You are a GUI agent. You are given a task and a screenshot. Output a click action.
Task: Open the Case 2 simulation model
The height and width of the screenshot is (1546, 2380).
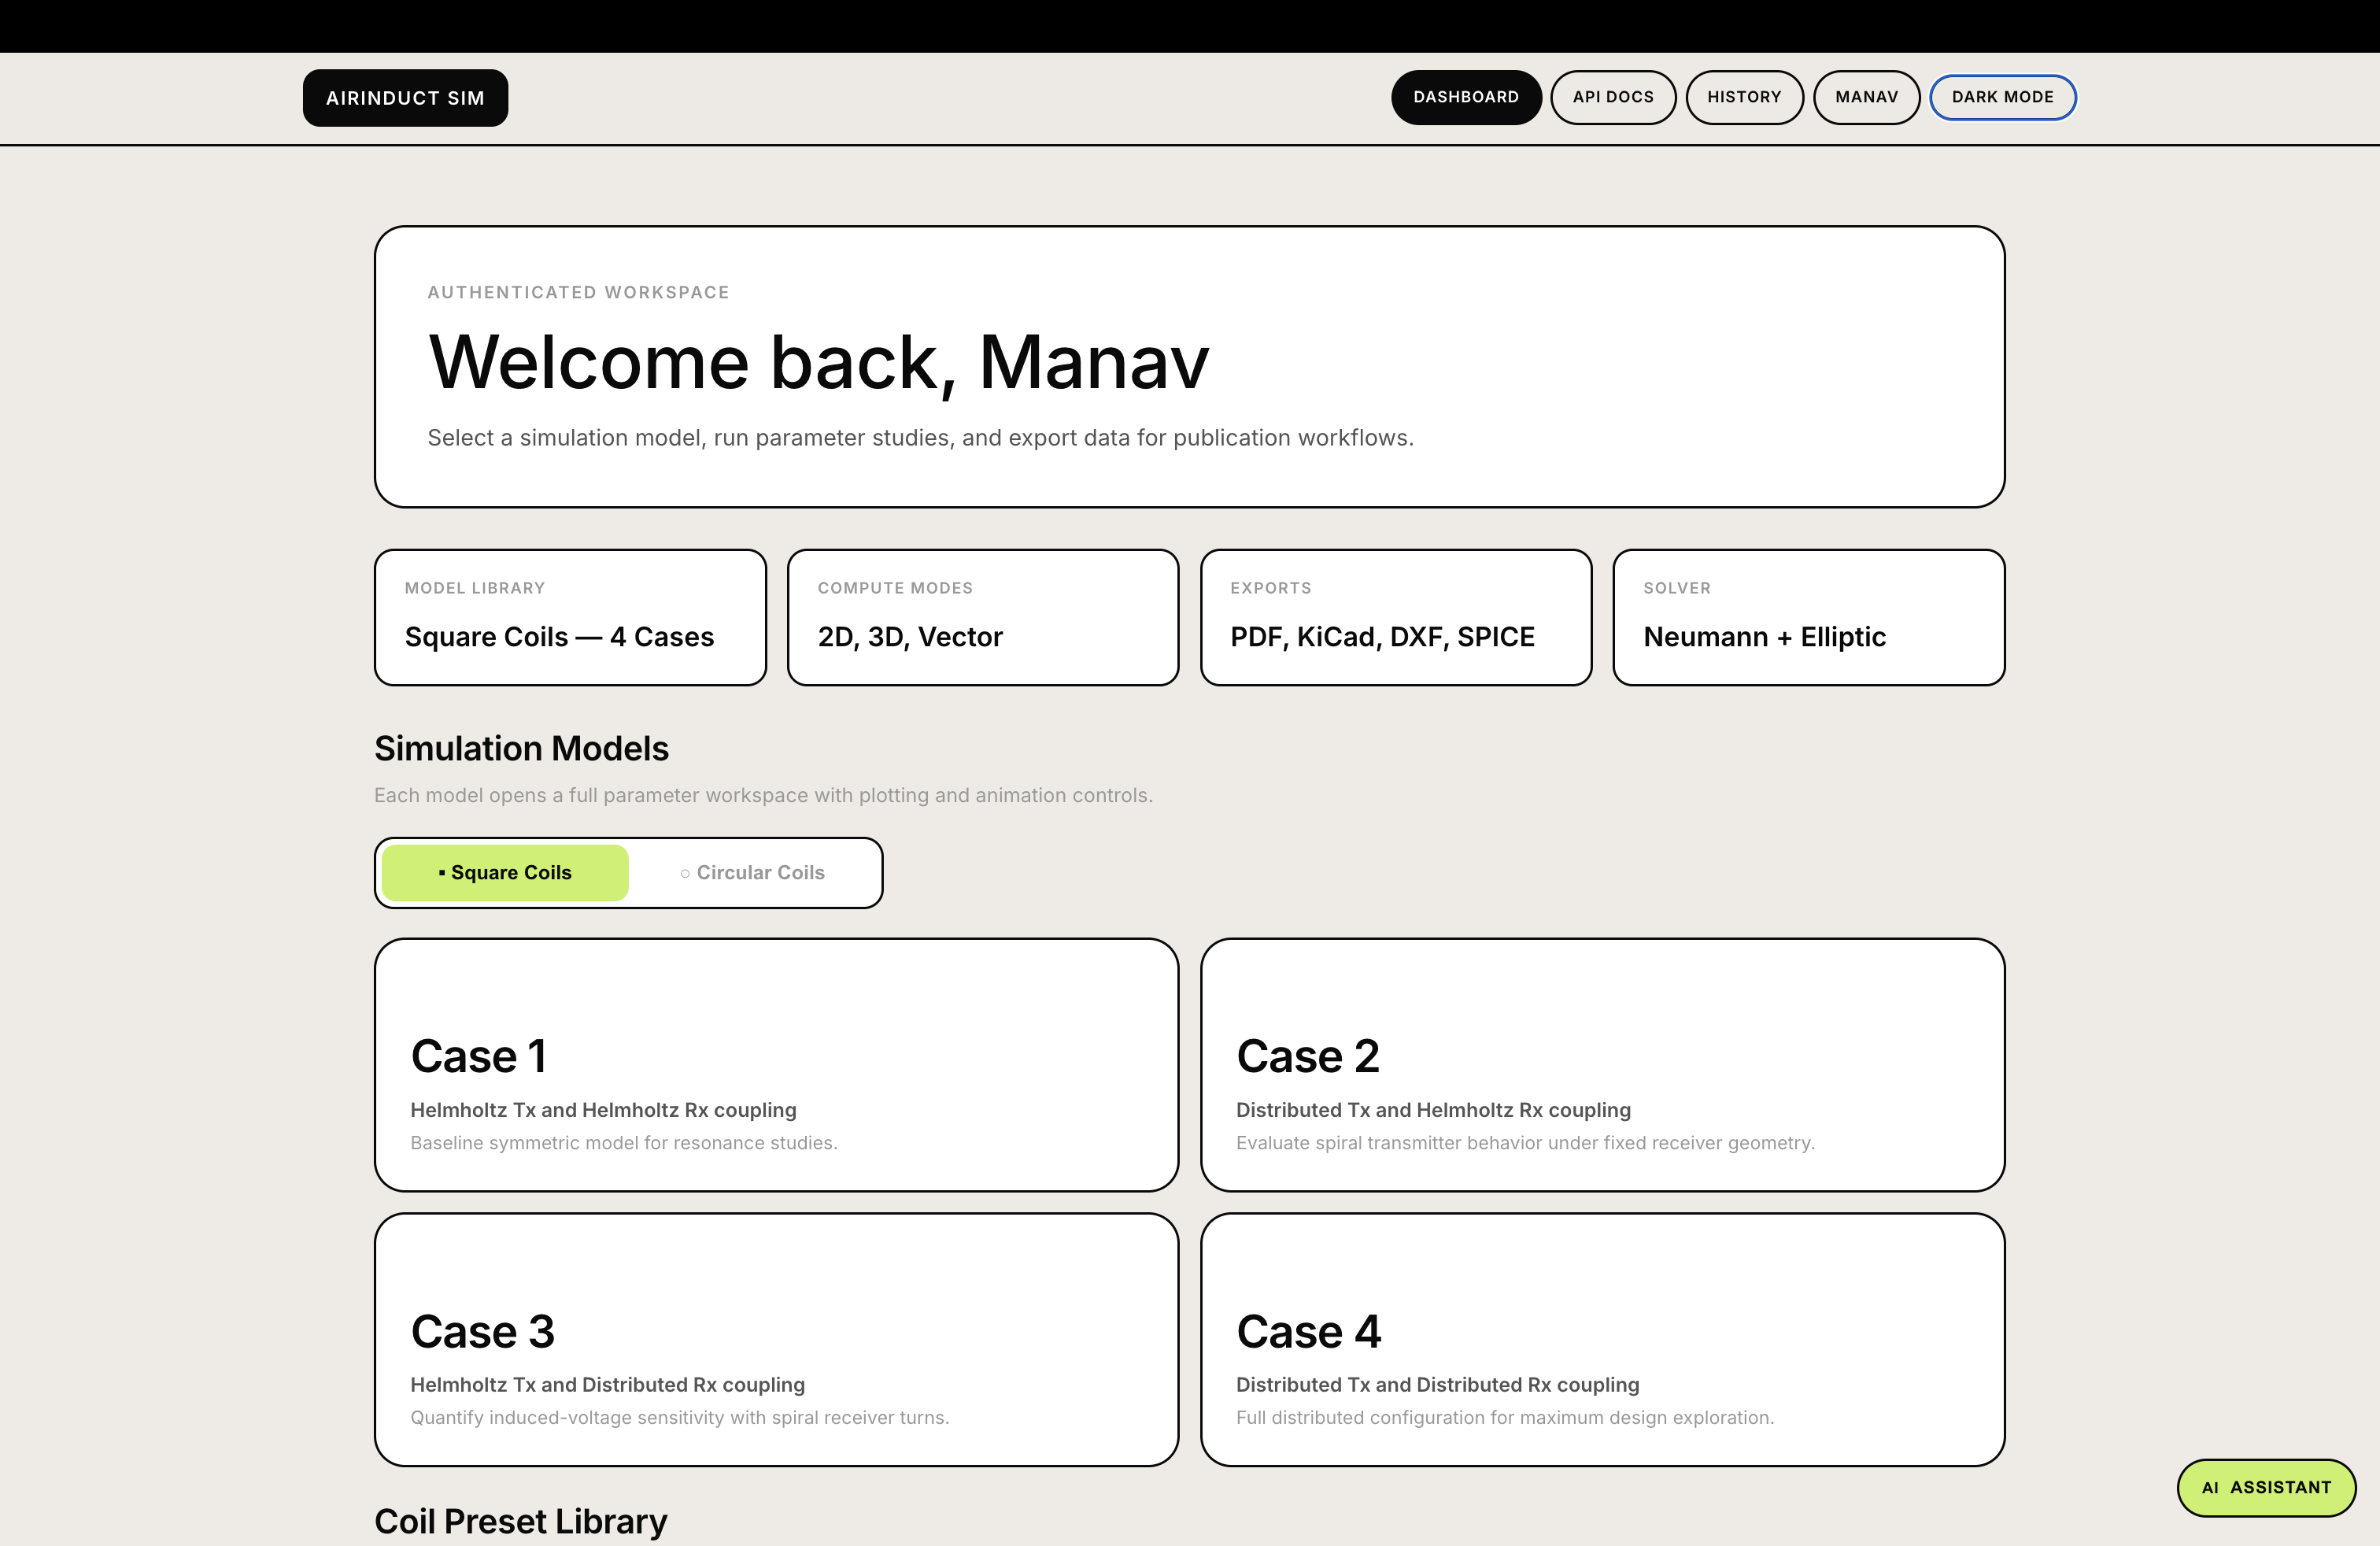[x=1601, y=1064]
